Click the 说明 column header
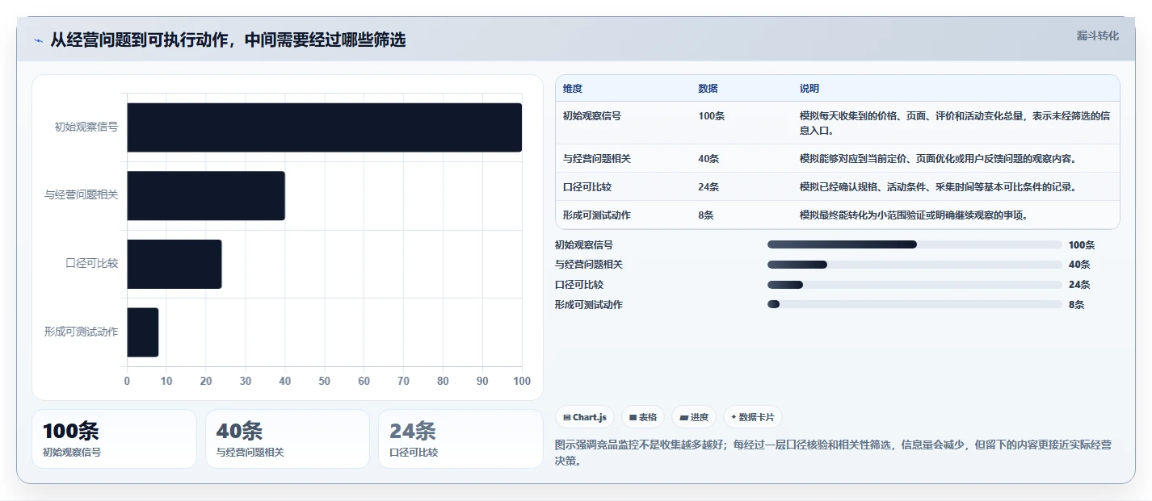 coord(809,88)
